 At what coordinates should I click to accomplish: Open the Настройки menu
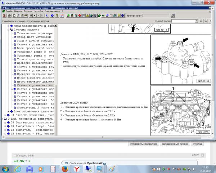[38, 11]
